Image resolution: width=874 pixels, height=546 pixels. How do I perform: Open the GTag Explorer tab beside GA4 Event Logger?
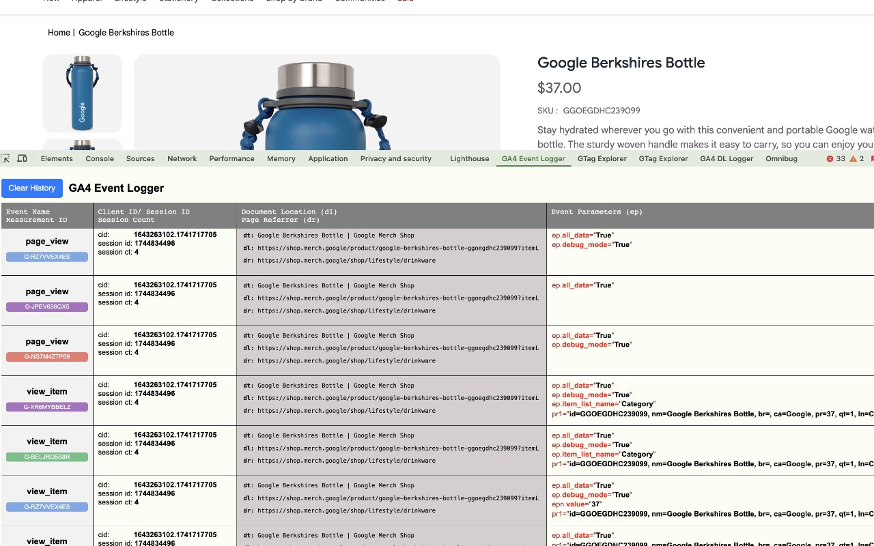click(x=602, y=158)
